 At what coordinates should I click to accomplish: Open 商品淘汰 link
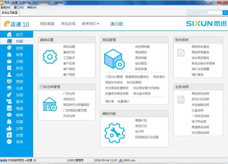pyautogui.click(x=159, y=77)
